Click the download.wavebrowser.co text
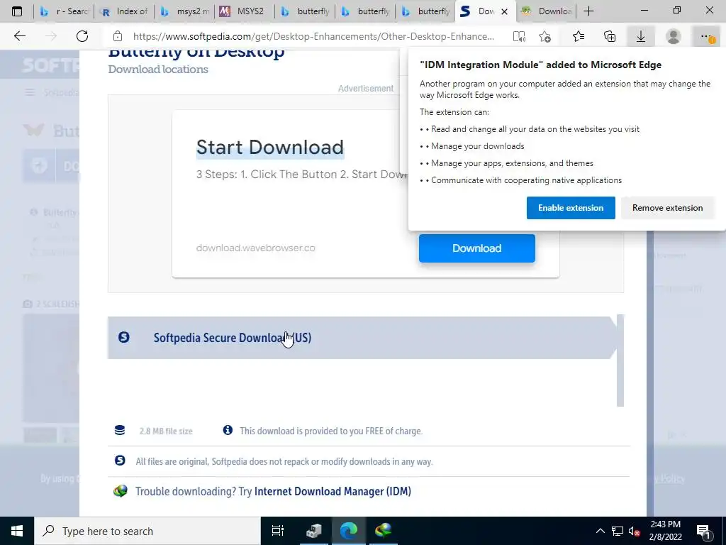Screen dimensions: 726x545 click(x=255, y=248)
